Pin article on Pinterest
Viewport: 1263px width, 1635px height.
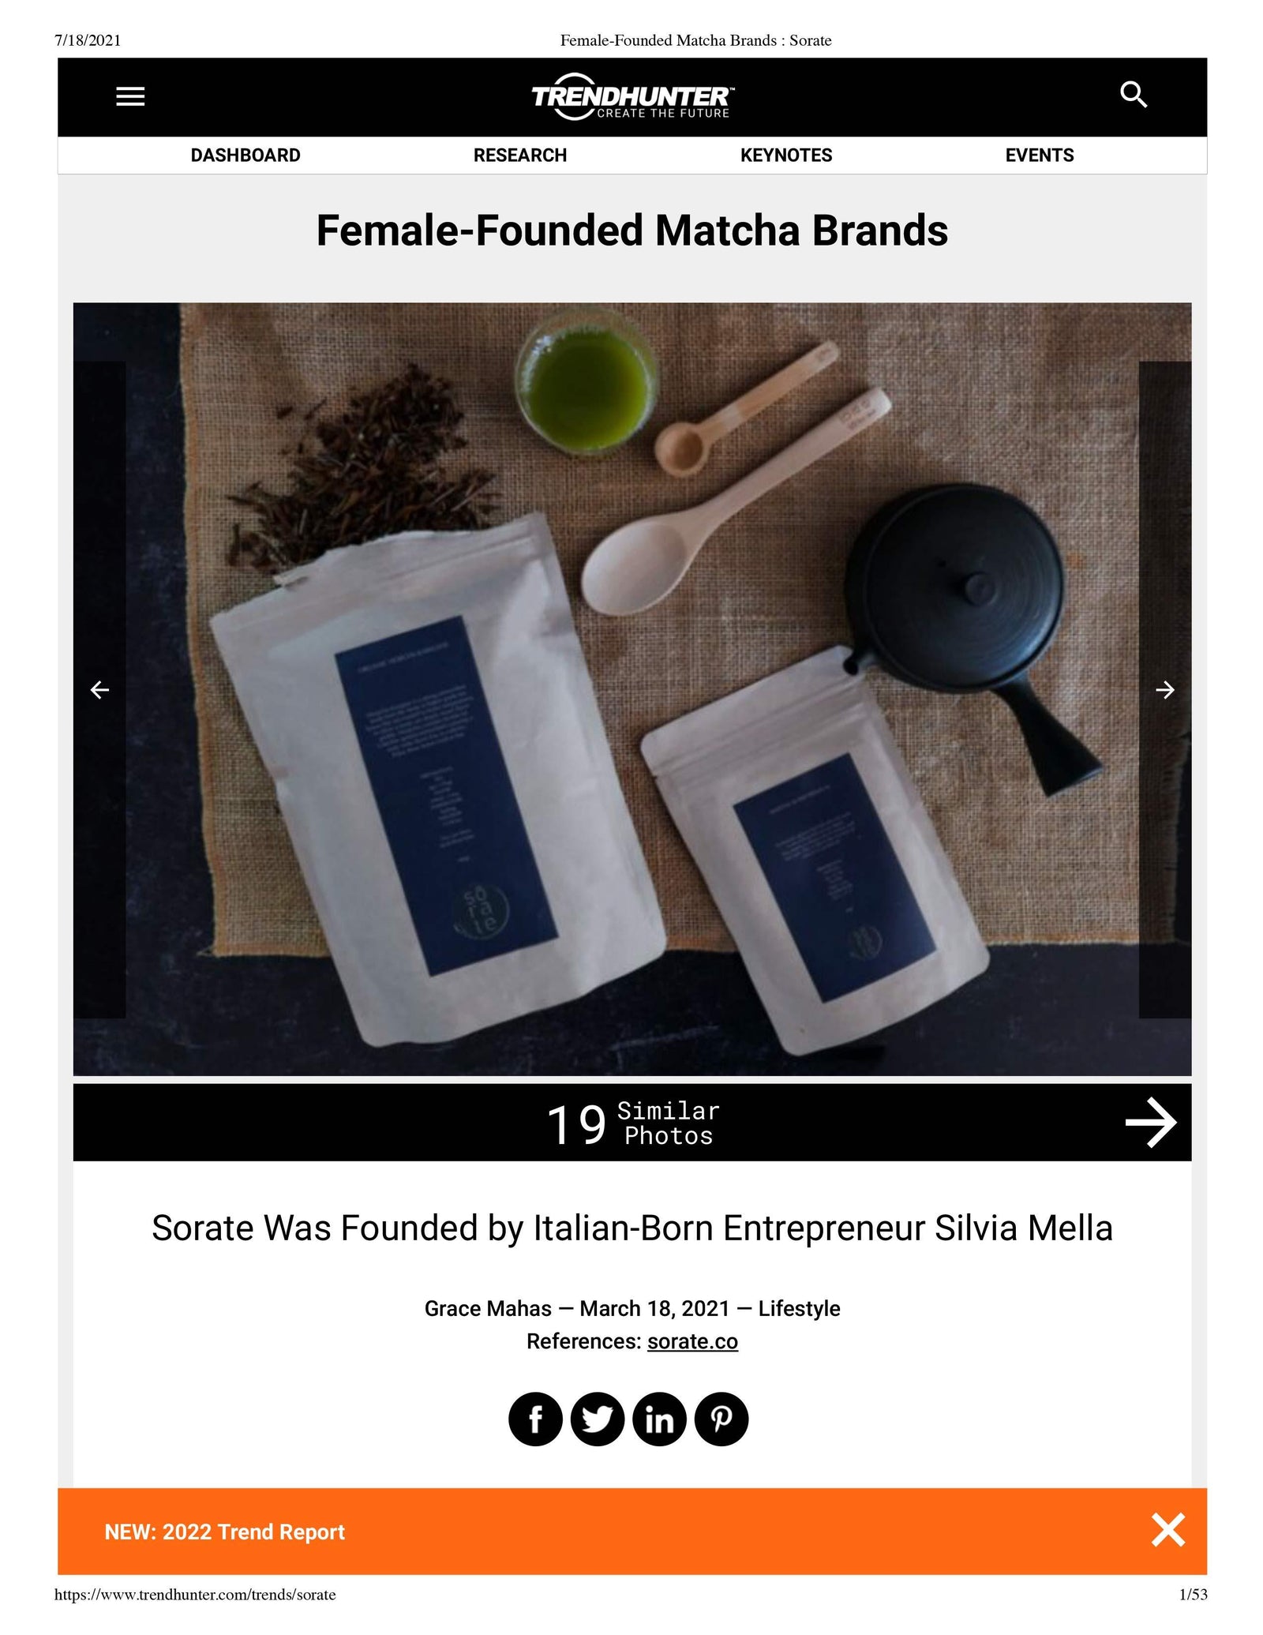coord(721,1419)
